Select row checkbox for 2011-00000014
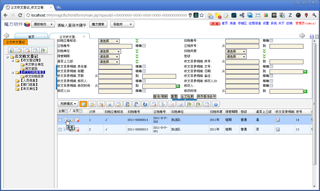The width and height of the screenshot is (320, 191). tap(60, 120)
